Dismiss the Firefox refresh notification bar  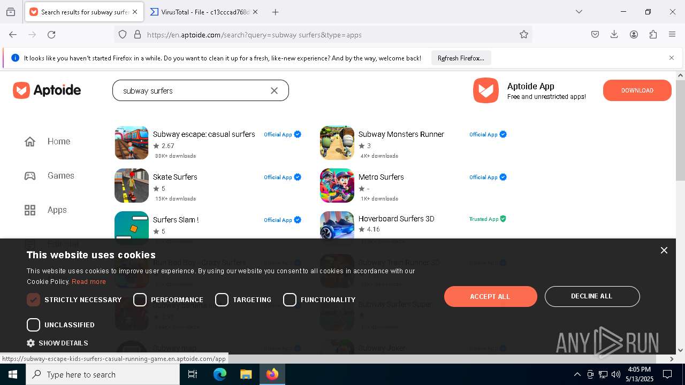(x=672, y=58)
